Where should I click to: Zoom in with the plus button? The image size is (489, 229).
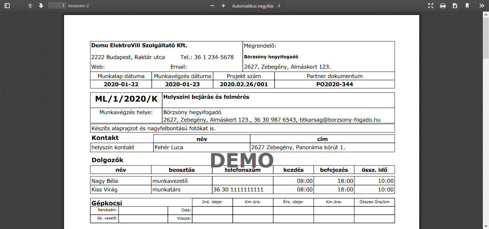pos(223,6)
